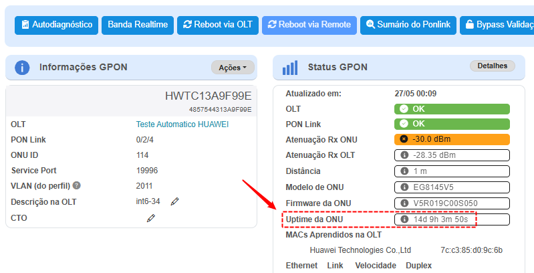
Task: Click PON Link status OK badge
Action: tap(452, 124)
